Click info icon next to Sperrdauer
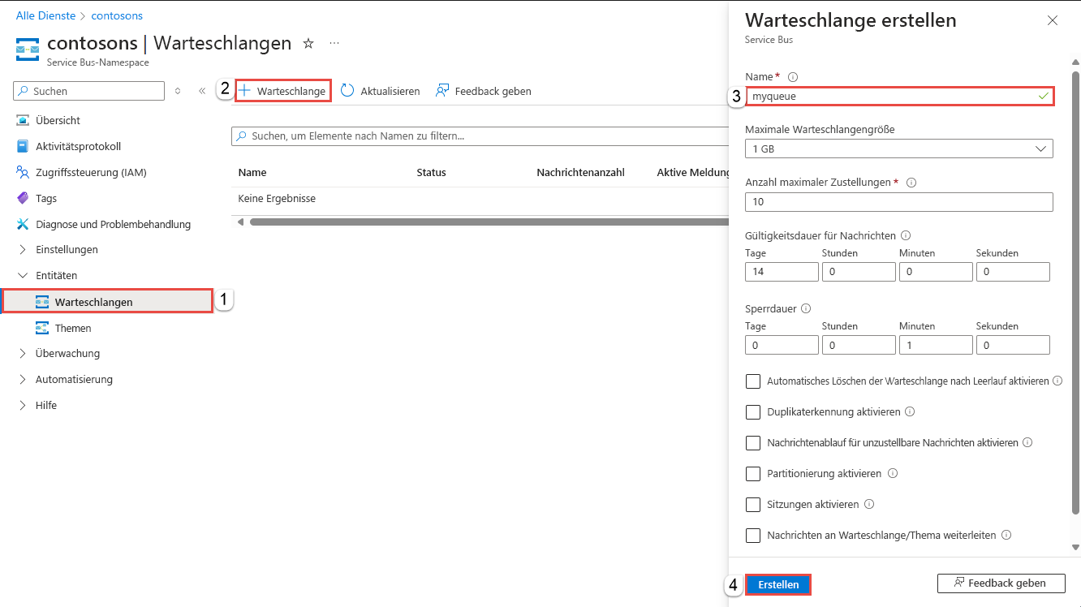This screenshot has height=607, width=1081. click(805, 308)
